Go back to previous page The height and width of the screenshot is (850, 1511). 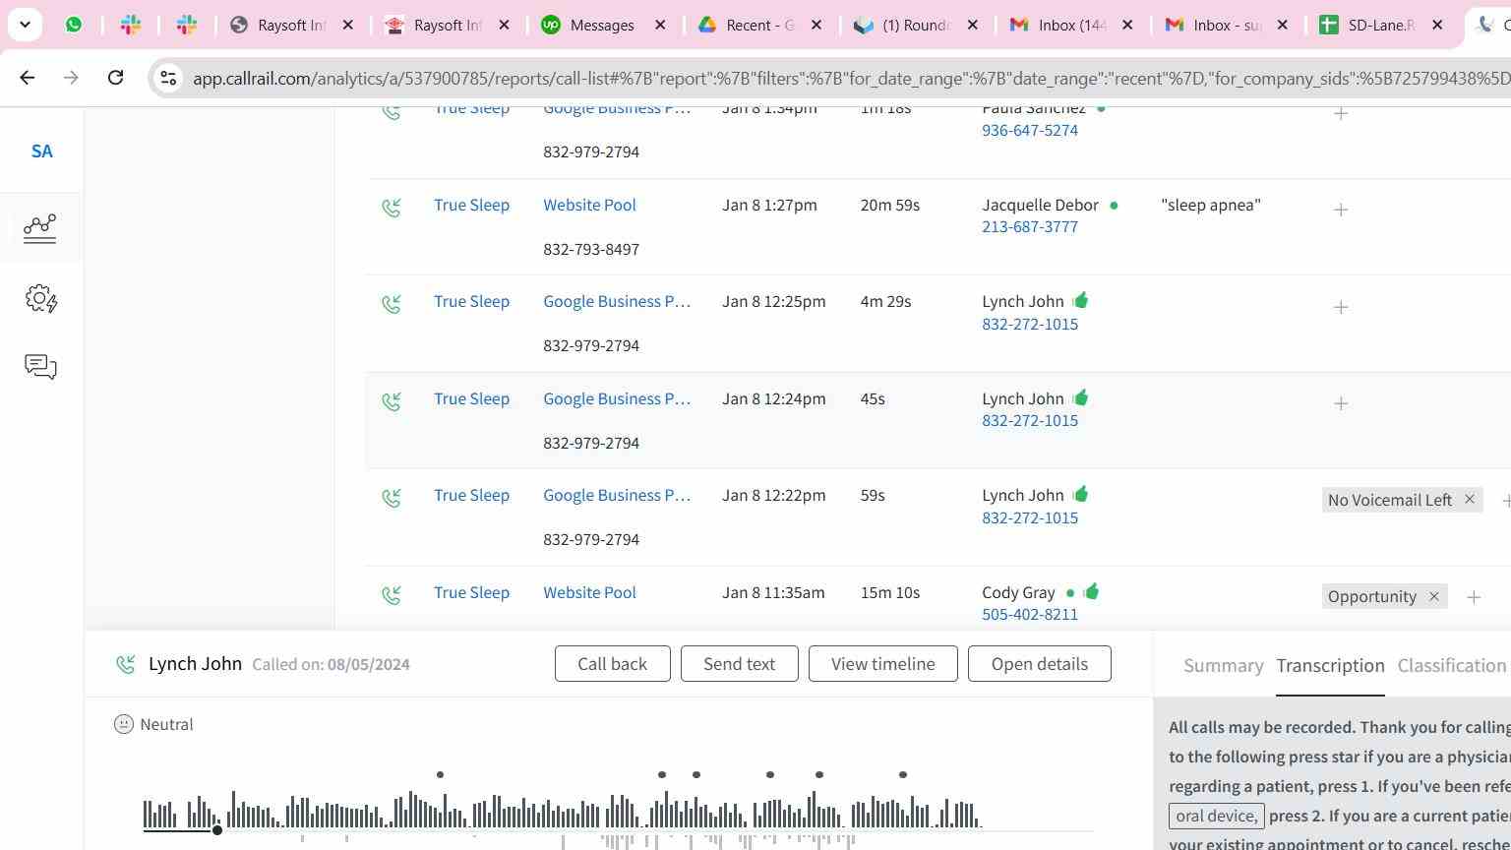(x=28, y=78)
